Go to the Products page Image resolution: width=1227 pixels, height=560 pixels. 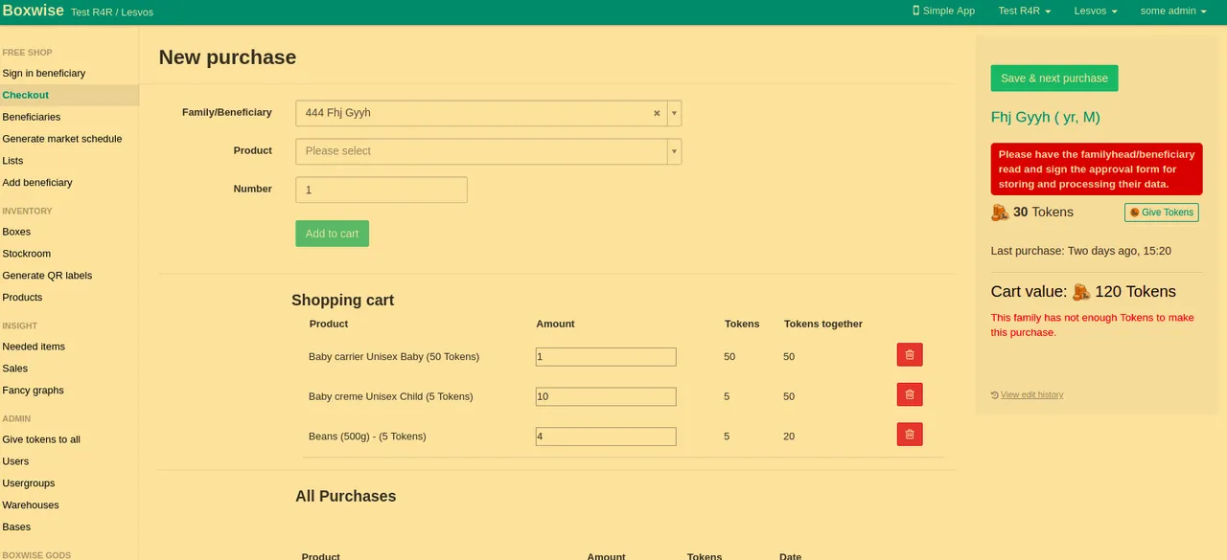23,298
